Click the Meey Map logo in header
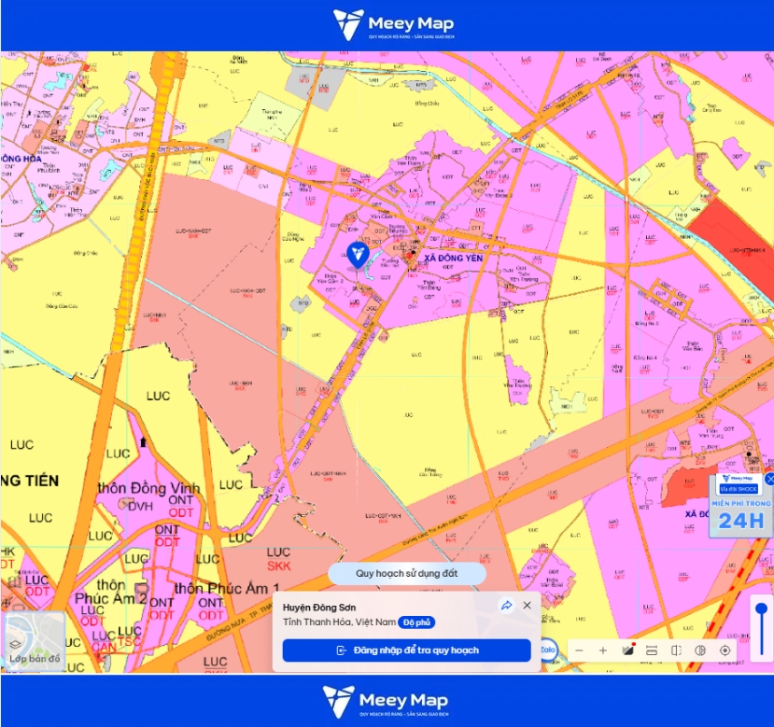774x727 pixels. click(393, 24)
